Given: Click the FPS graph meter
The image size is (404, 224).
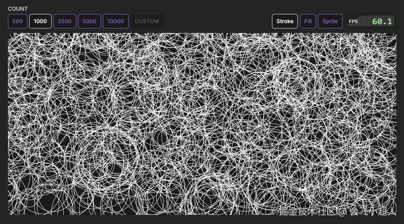Looking at the screenshot, I should 371,21.
